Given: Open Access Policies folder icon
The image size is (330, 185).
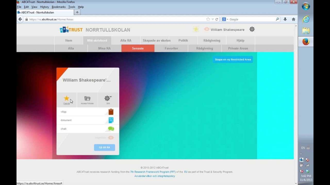Looking at the screenshot, I should [x=87, y=98].
